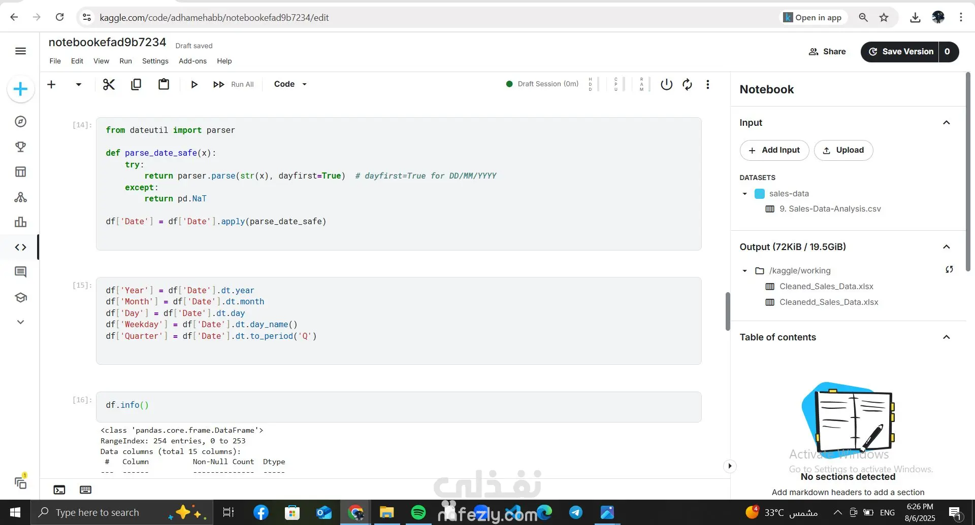Open version count badge showing 0
975x525 pixels.
pyautogui.click(x=948, y=52)
